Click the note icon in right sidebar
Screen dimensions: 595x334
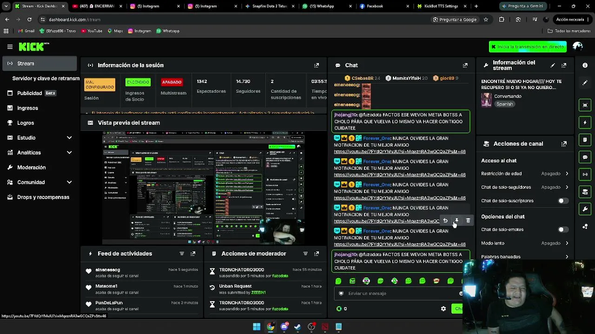pos(585,140)
